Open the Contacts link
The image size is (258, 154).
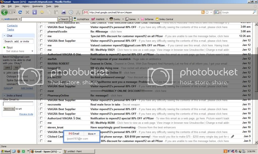(12, 26)
